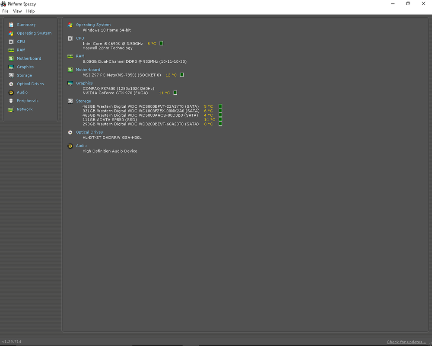The width and height of the screenshot is (432, 346).
Task: Select Summary in the sidebar
Action: tap(26, 25)
